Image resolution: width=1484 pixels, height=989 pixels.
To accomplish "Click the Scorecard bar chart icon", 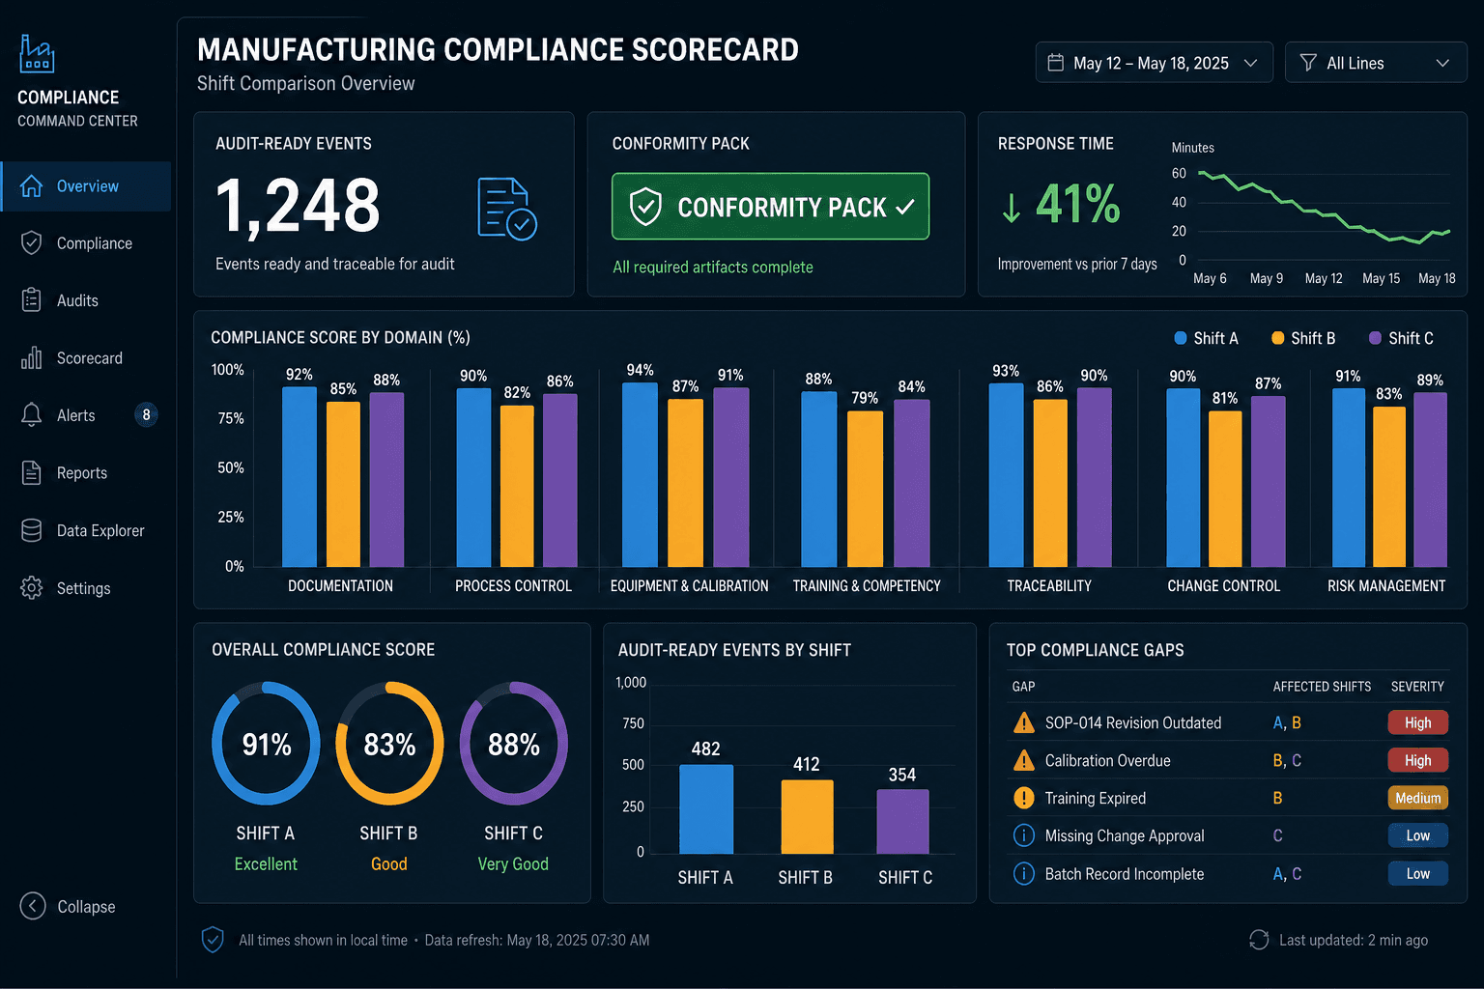I will pos(31,358).
